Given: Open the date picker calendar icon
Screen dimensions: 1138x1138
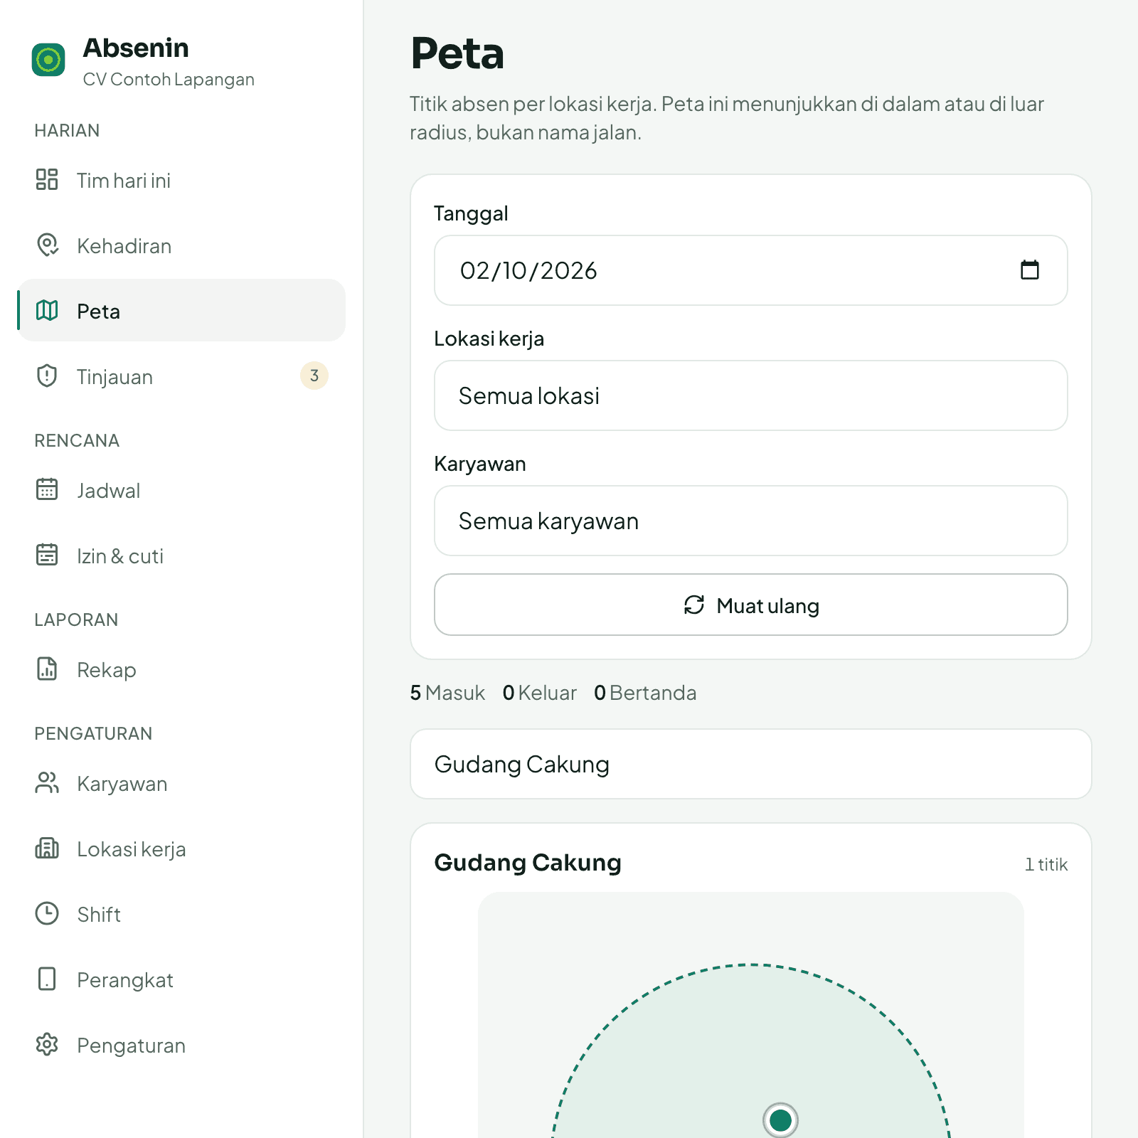Looking at the screenshot, I should coord(1030,270).
